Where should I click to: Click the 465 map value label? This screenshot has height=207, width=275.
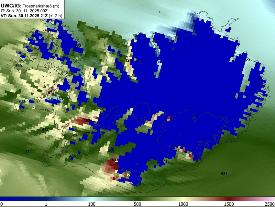point(72,156)
